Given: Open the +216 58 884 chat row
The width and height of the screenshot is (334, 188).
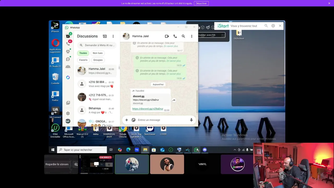Looking at the screenshot, I should pos(96,84).
